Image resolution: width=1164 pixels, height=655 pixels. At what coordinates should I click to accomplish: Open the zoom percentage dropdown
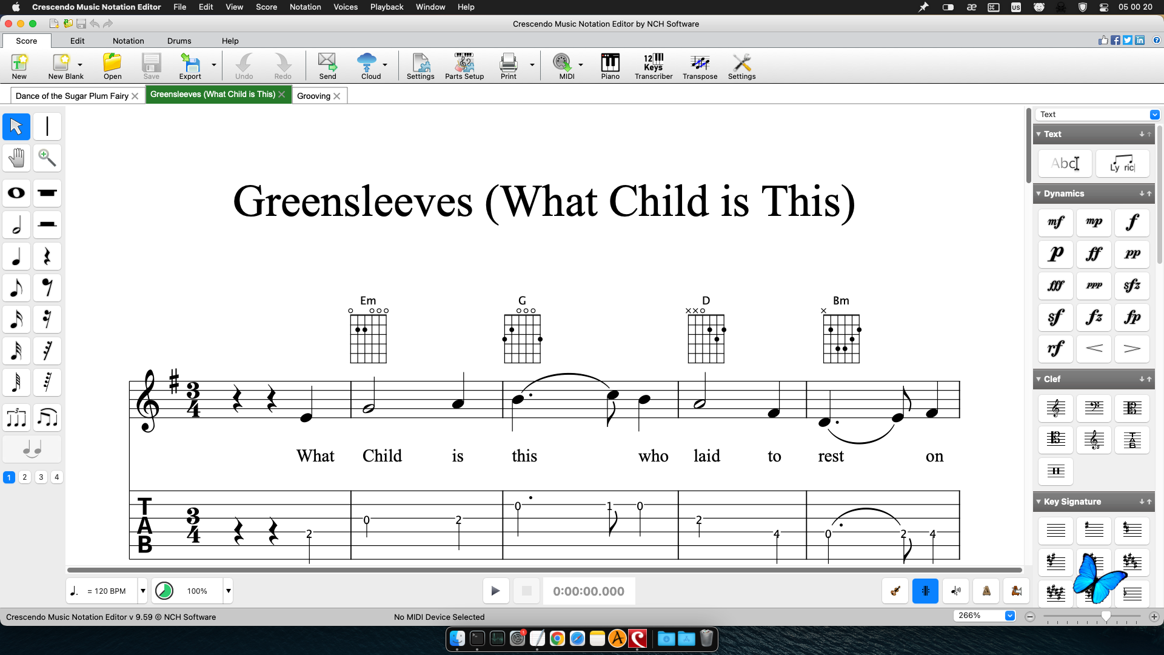point(1009,616)
